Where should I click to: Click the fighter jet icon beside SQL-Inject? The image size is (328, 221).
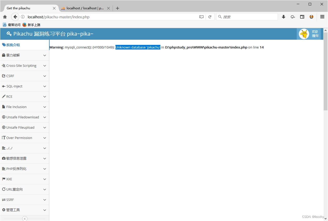click(x=4, y=86)
